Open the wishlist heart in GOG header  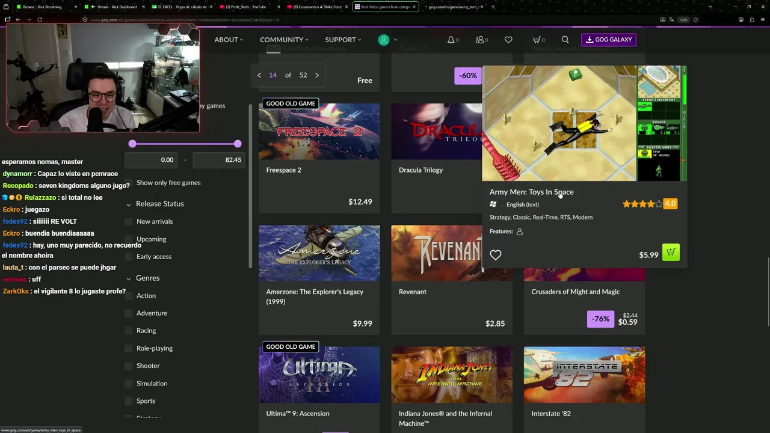508,40
